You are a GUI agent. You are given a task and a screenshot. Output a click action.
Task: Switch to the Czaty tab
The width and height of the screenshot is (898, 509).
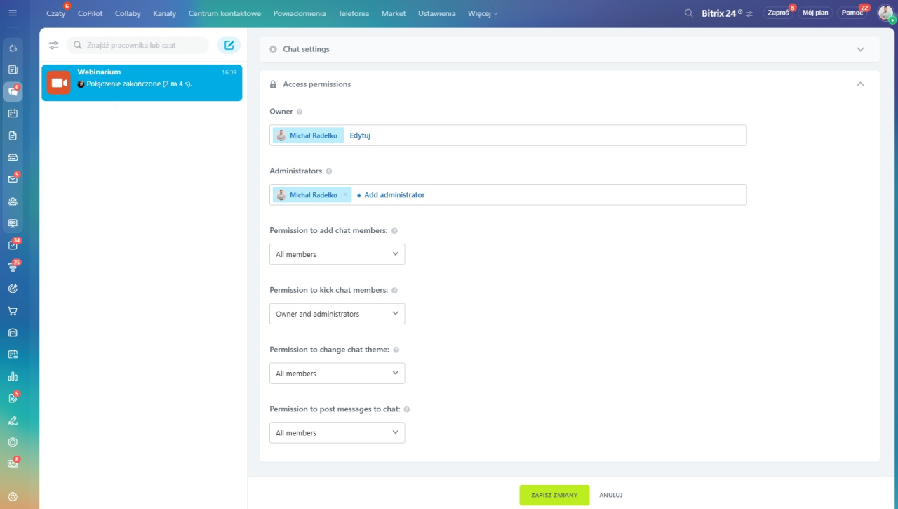tap(55, 13)
